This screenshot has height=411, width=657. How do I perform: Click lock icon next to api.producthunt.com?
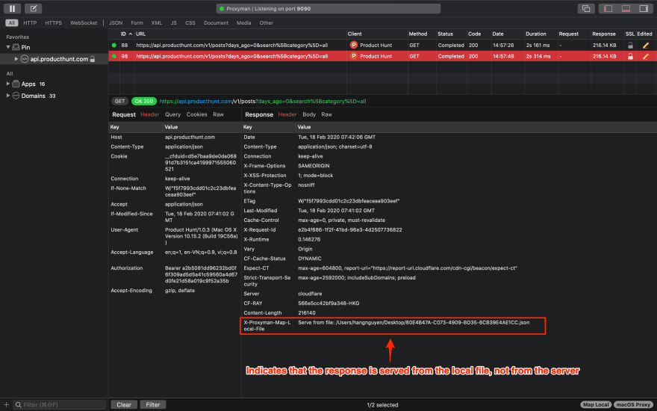tap(93, 59)
